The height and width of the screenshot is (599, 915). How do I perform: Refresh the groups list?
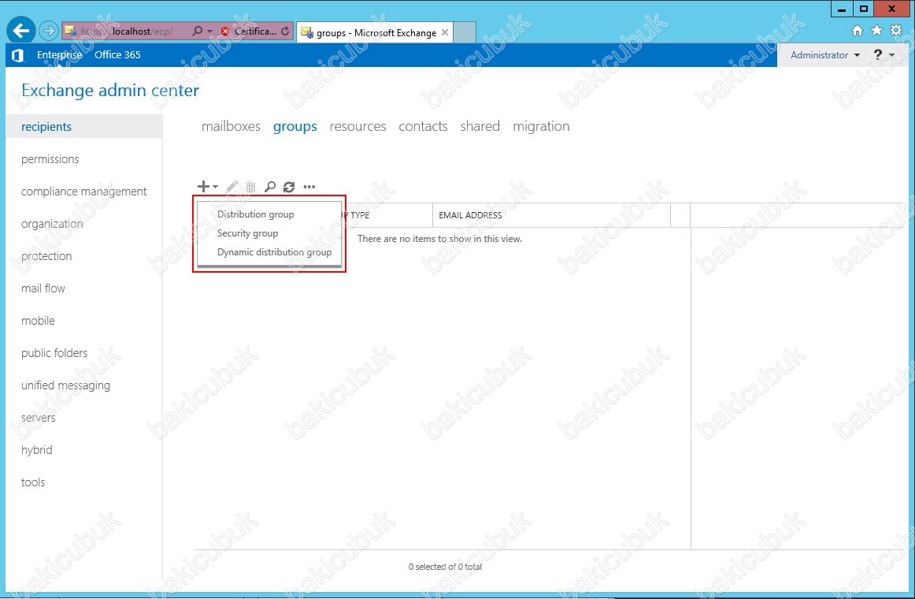289,187
